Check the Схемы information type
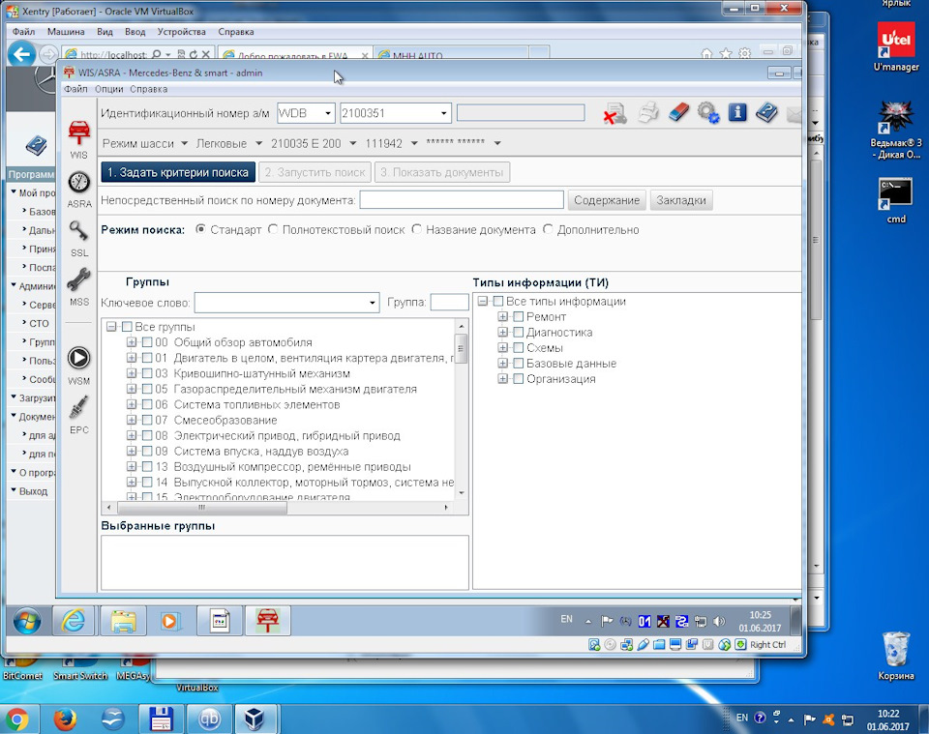 pos(519,347)
